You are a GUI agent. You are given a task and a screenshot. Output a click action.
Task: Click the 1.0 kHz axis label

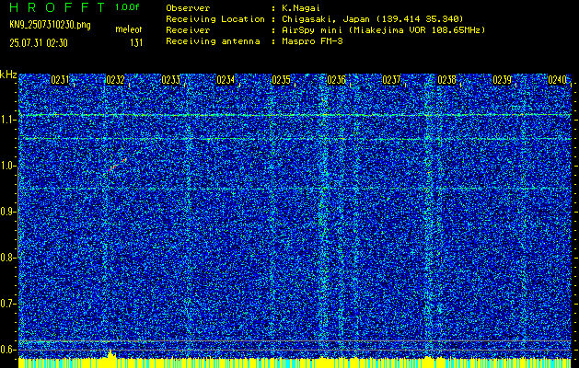tap(7, 167)
